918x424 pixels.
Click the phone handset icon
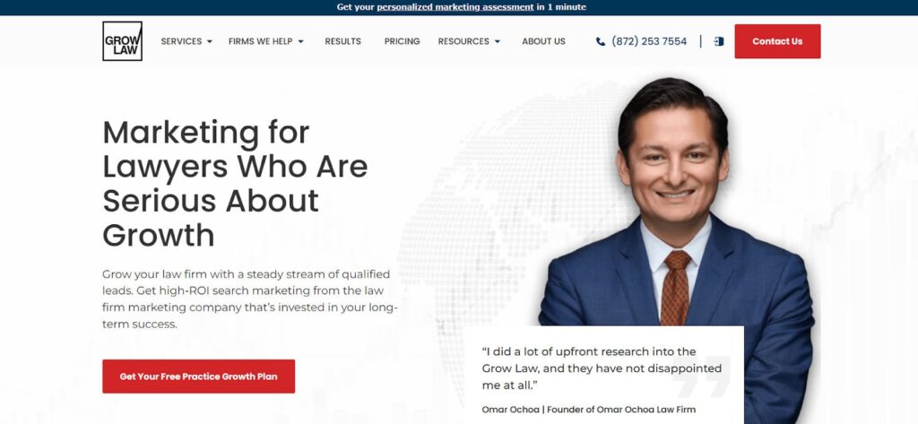[600, 41]
